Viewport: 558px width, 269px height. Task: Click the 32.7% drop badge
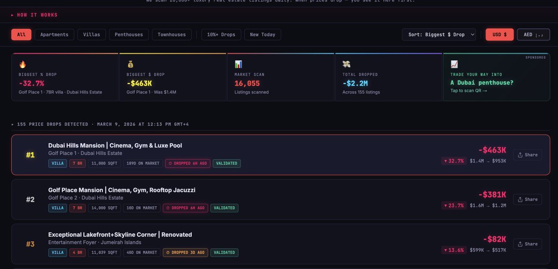(454, 161)
